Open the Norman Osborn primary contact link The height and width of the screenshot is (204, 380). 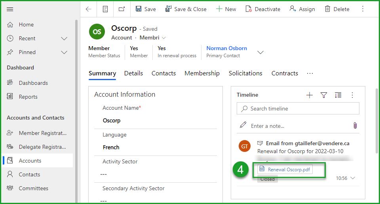click(x=226, y=48)
